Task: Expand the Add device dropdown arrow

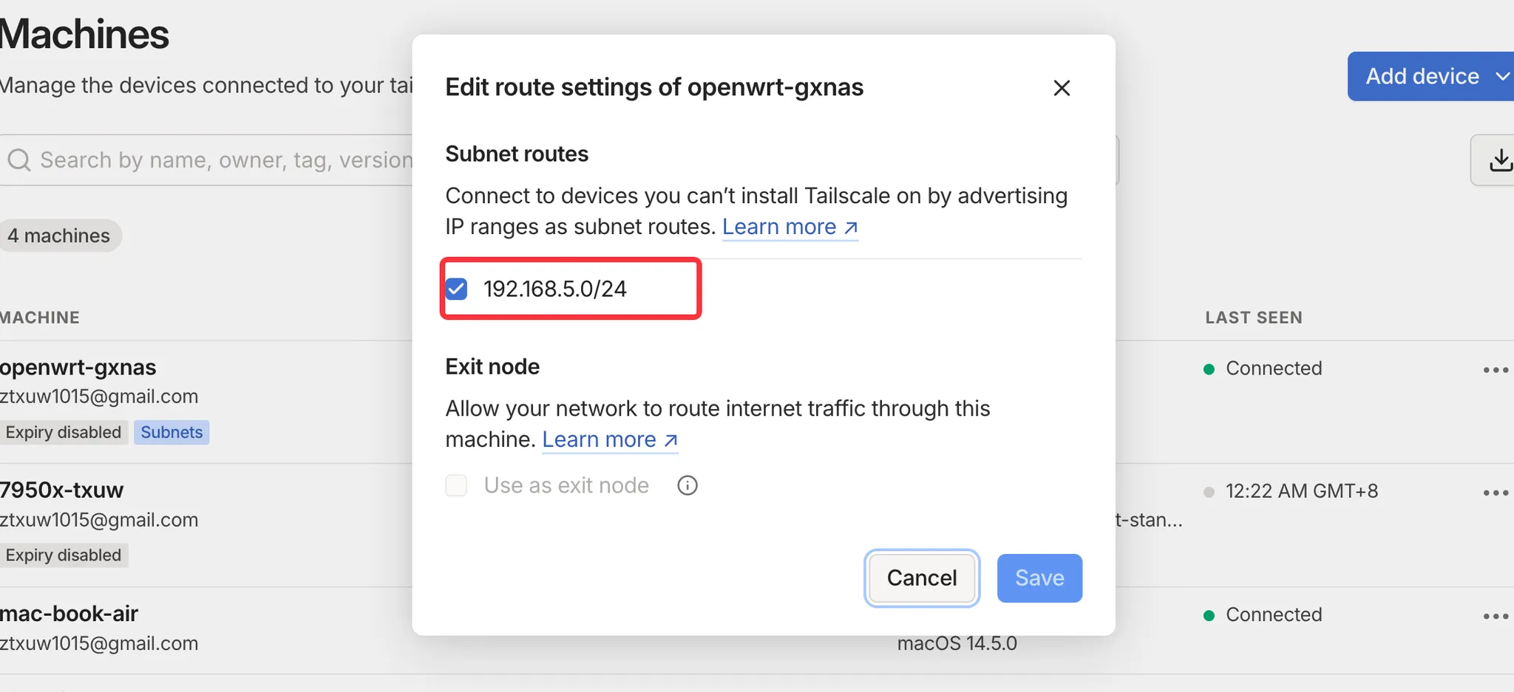Action: pos(1501,76)
